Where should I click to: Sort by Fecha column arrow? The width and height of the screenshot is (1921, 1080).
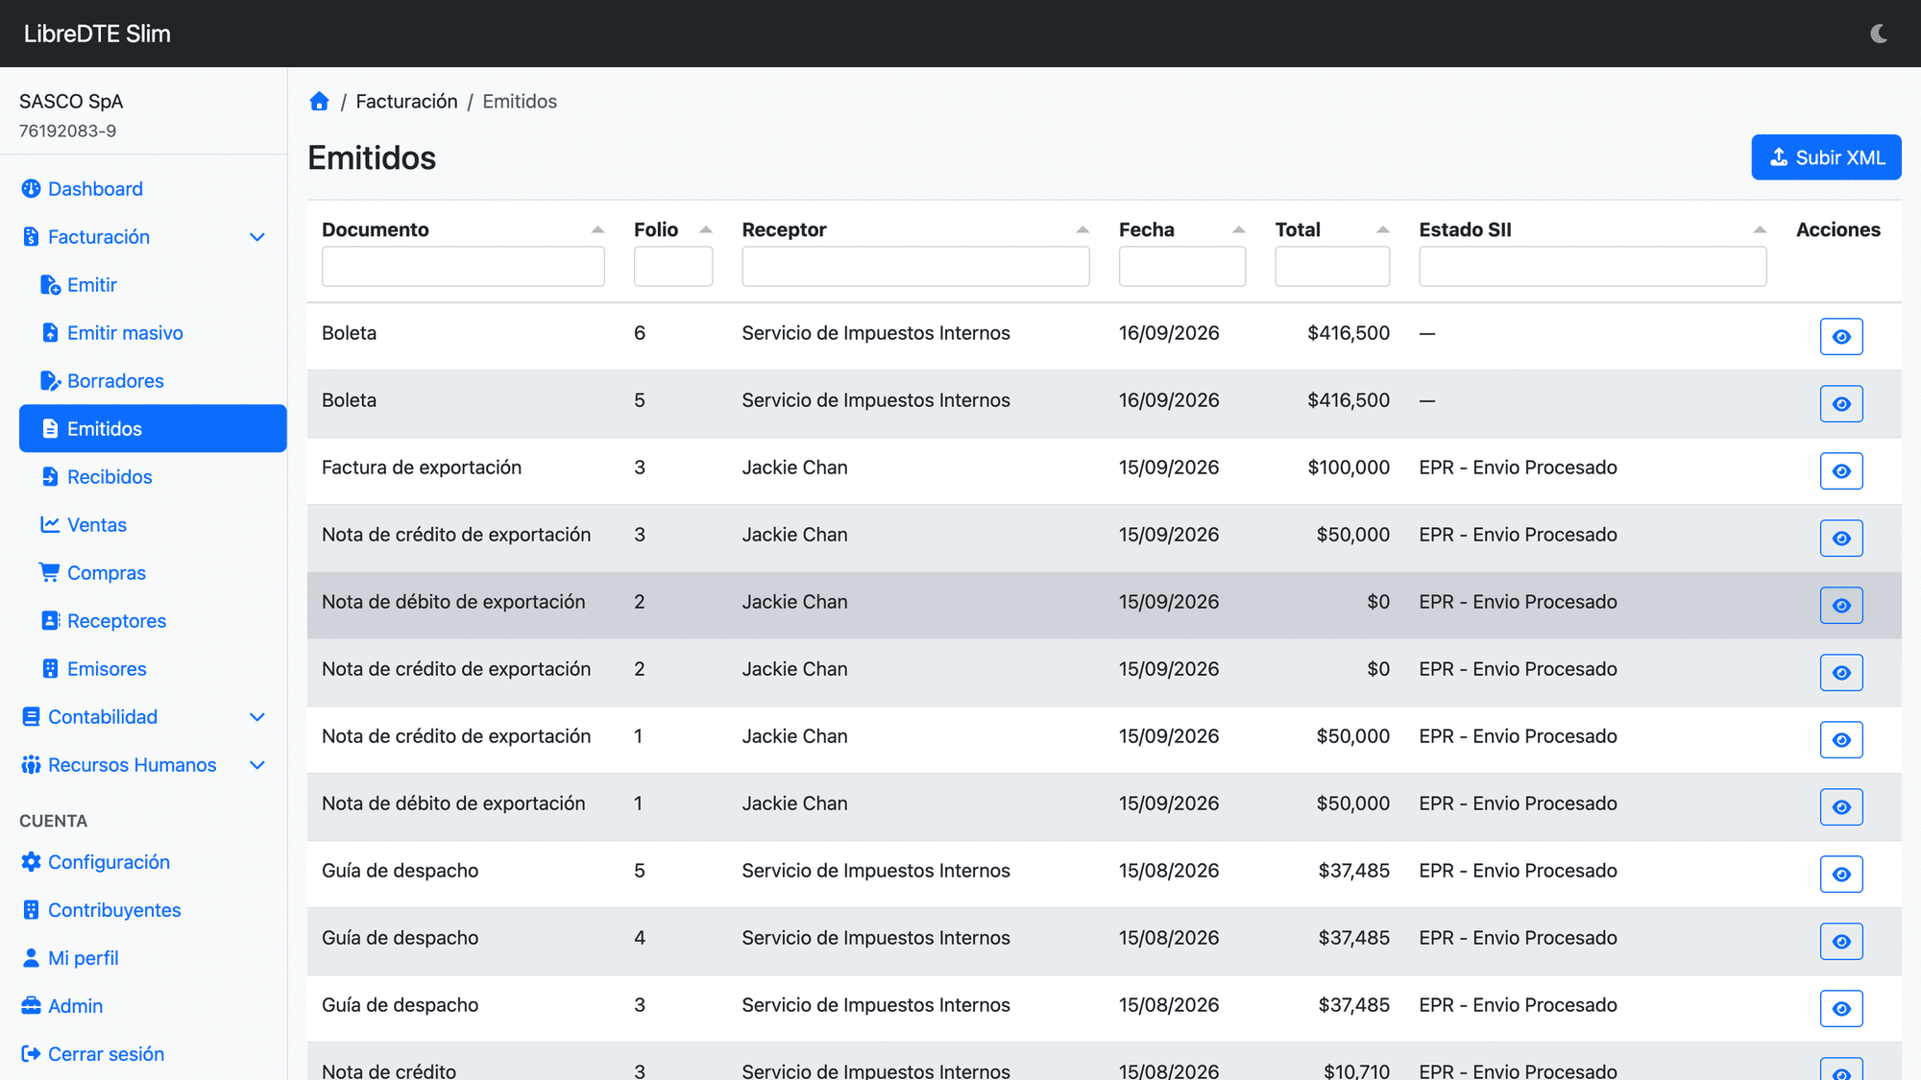(x=1239, y=229)
